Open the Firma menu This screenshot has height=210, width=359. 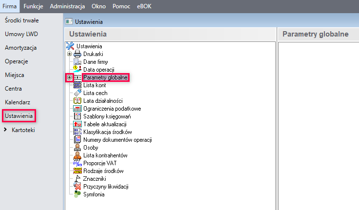[x=10, y=6]
